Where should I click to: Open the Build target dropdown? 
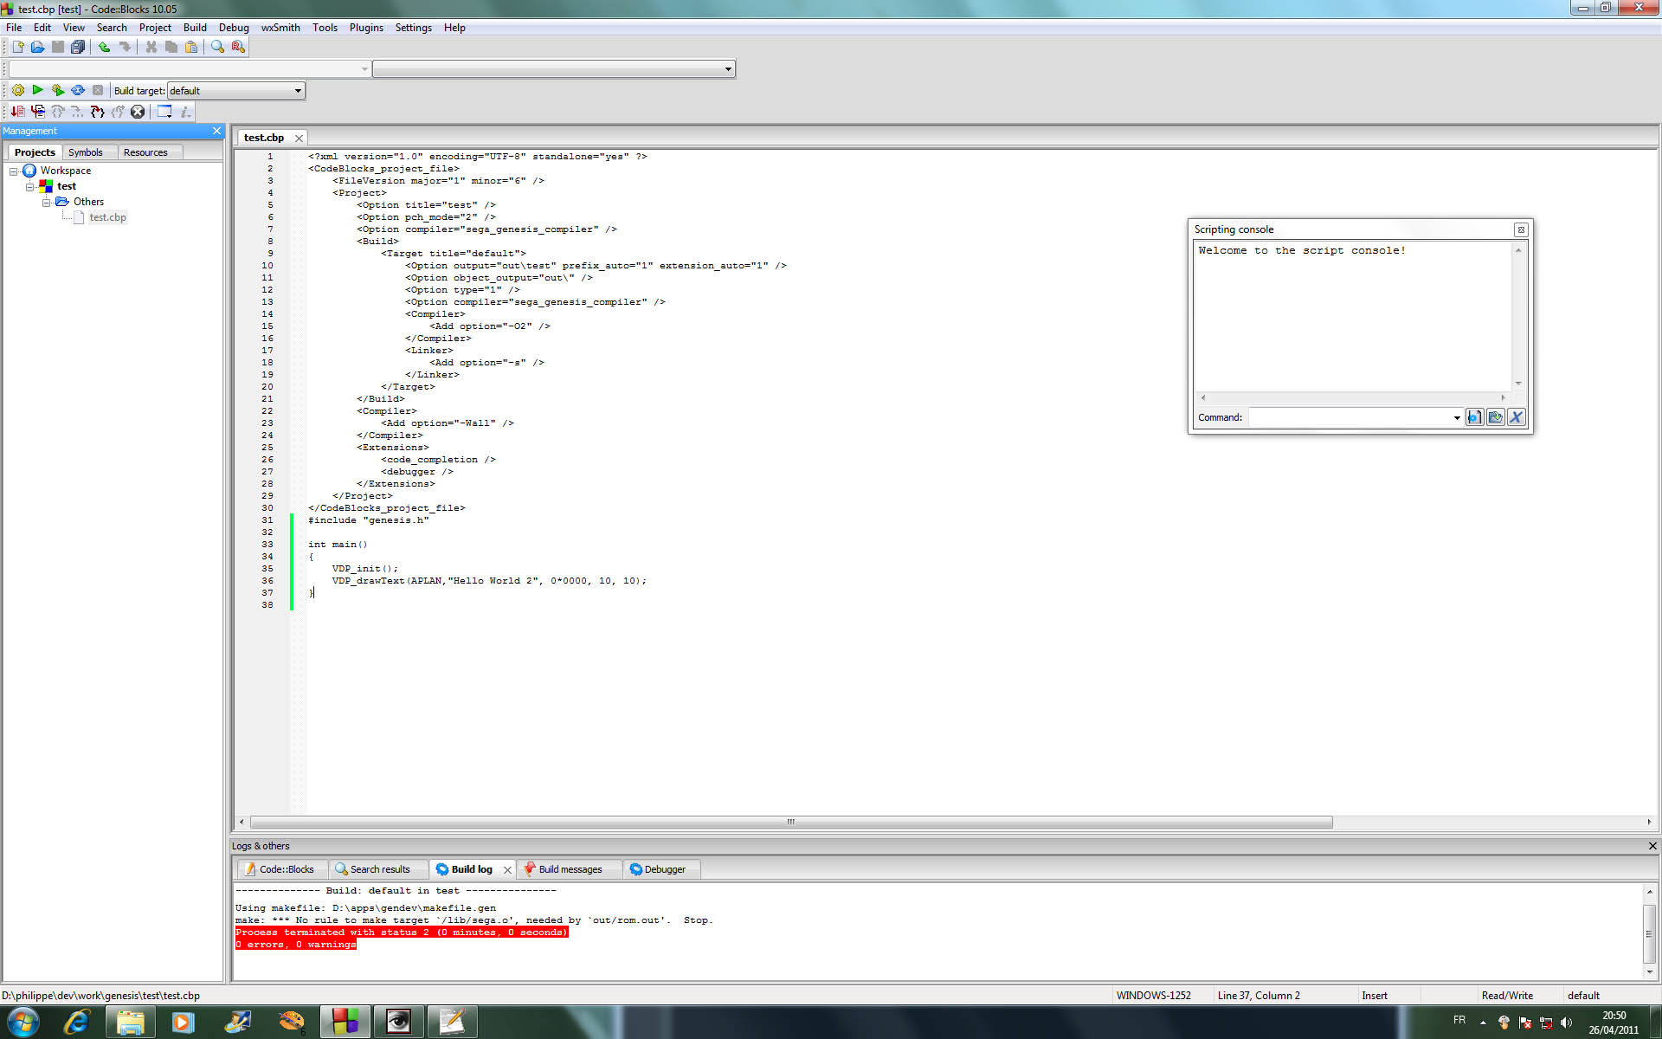pos(298,91)
